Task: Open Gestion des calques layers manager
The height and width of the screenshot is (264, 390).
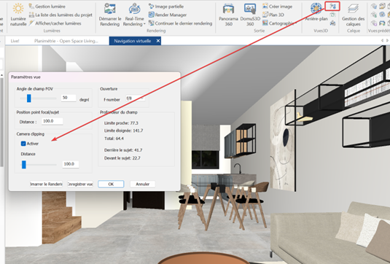Action: [x=353, y=9]
